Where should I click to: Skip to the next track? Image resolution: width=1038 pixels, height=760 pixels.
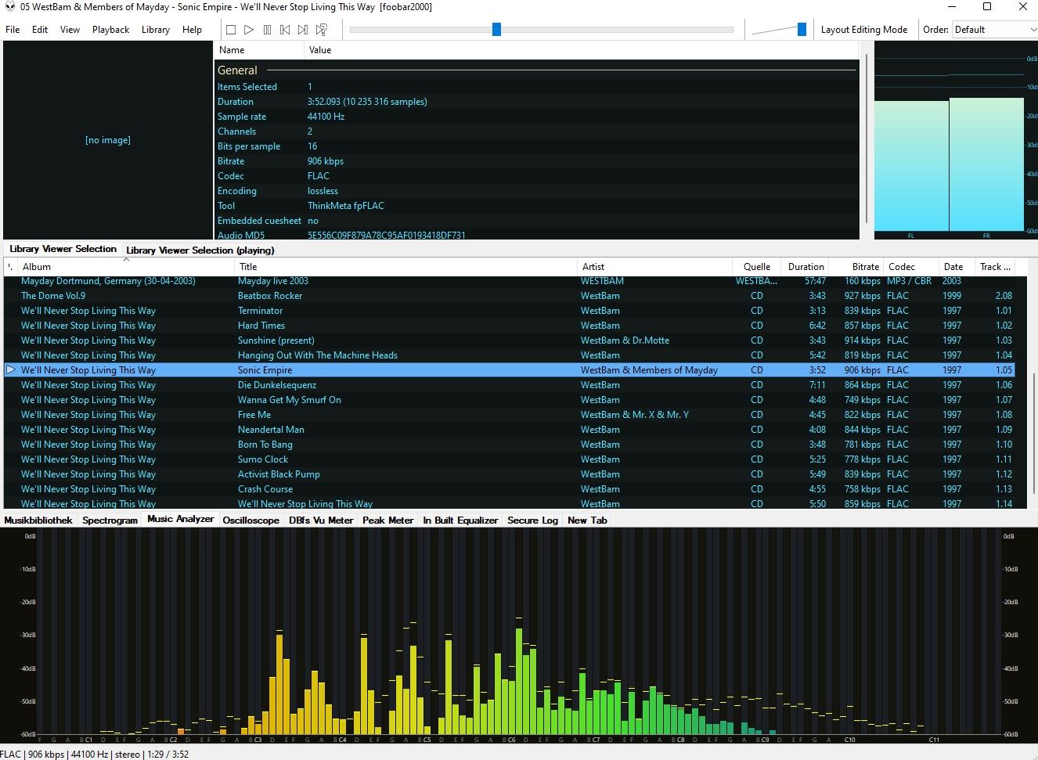303,30
